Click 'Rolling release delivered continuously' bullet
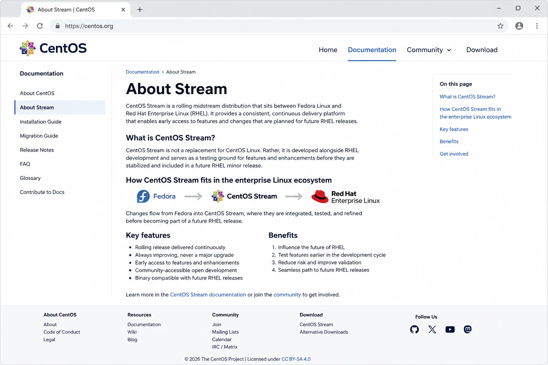This screenshot has height=365, width=548. pos(180,247)
